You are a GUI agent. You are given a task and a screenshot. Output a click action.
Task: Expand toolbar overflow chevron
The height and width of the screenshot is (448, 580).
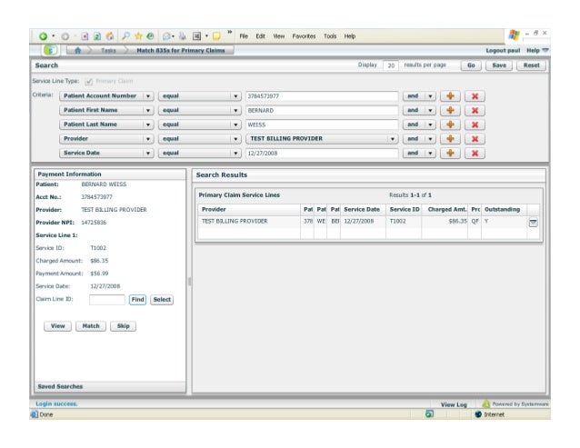pyautogui.click(x=230, y=32)
